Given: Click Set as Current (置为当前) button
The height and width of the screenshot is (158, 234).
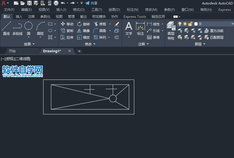Looking at the screenshot, I should point(214,31).
